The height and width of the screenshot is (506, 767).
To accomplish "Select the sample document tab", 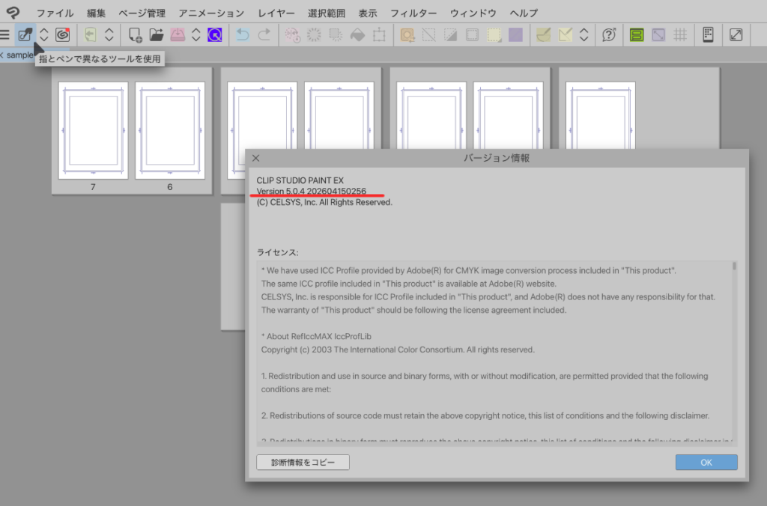I will coord(19,55).
